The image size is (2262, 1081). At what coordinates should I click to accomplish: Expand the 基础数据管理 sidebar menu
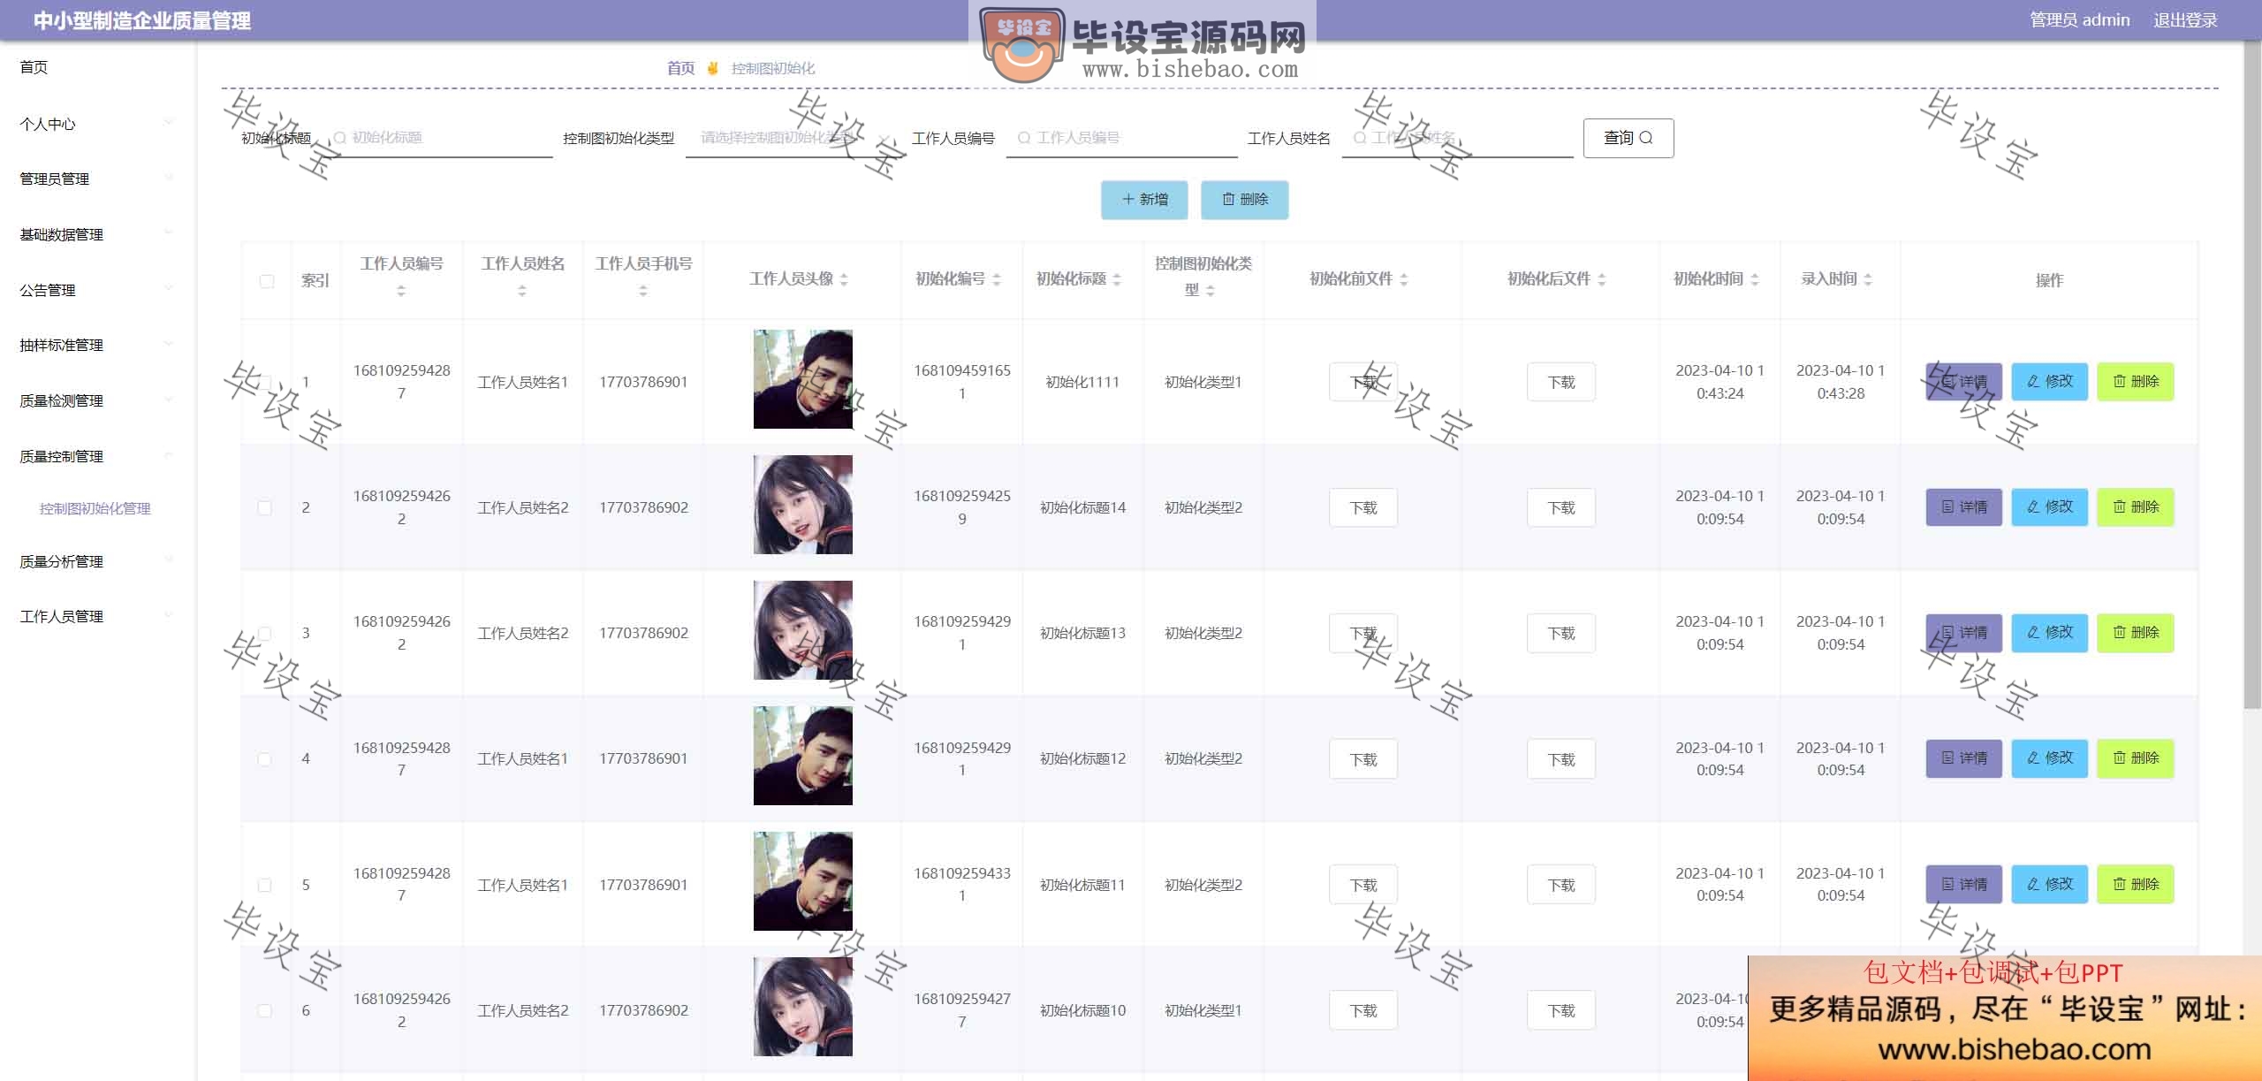click(95, 234)
